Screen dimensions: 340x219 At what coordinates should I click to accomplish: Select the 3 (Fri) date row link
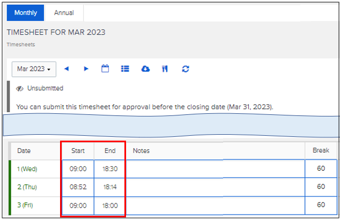click(x=26, y=205)
